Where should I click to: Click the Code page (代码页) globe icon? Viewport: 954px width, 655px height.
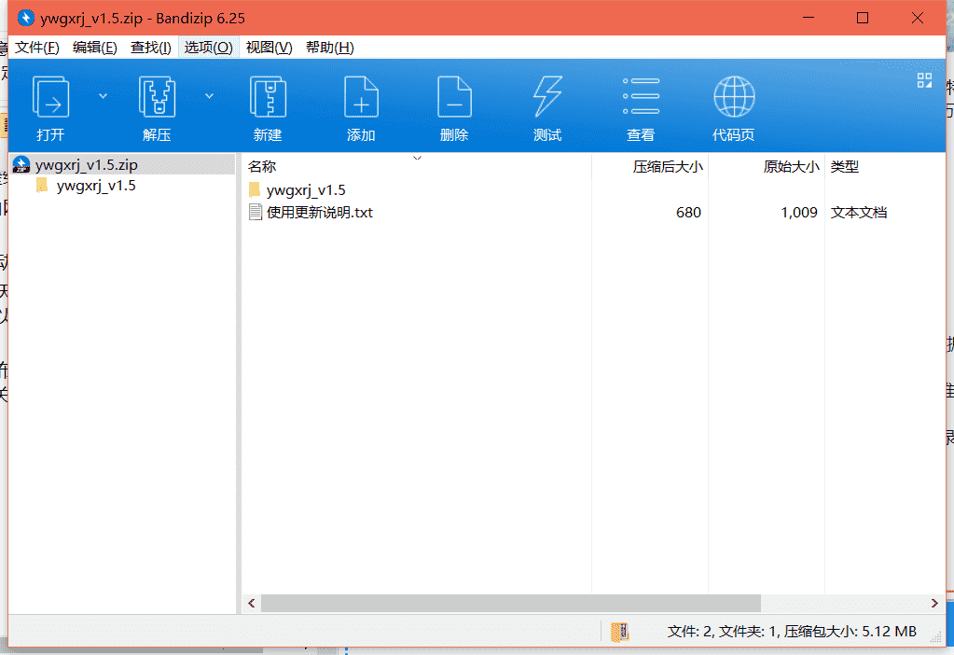tap(734, 97)
